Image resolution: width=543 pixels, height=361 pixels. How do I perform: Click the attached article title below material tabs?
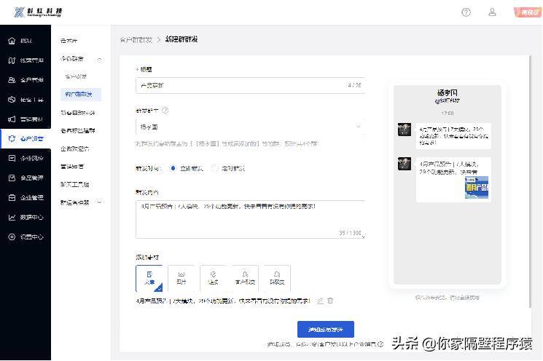[223, 301]
